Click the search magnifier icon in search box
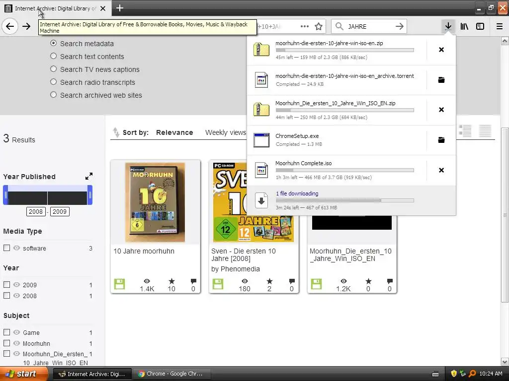 coord(339,26)
